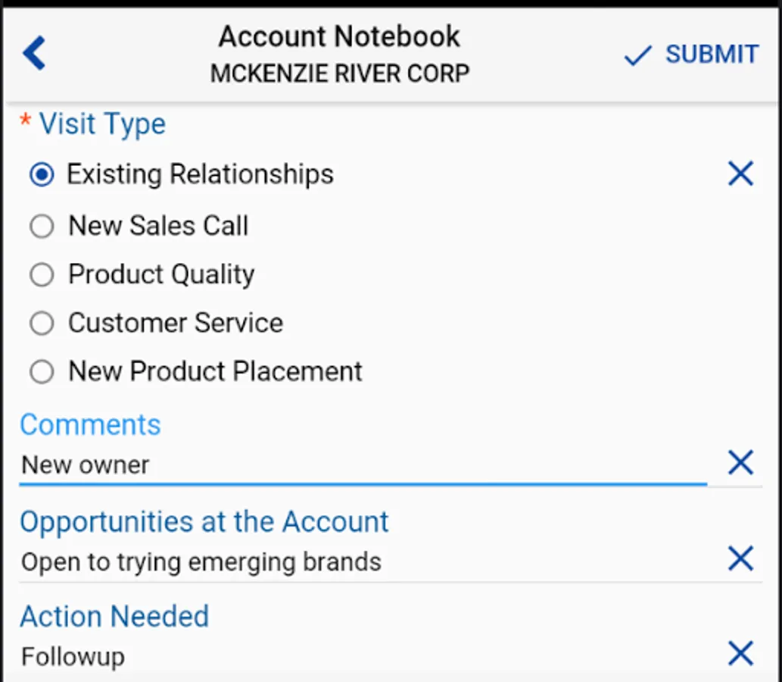The height and width of the screenshot is (682, 782).
Task: Select the Existing Relationships radio button
Action: click(x=42, y=175)
